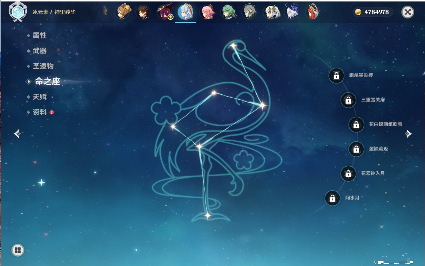Click the constellation name 花白锦画纸吹雪

386,124
